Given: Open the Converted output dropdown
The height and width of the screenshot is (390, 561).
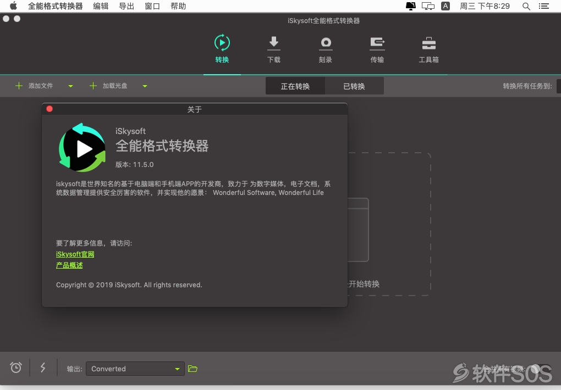Looking at the screenshot, I should point(135,369).
